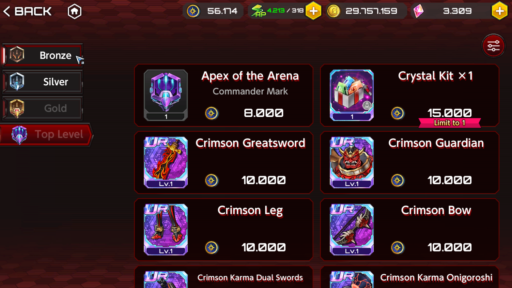
Task: Open Crimson Karma Dual Swords entry
Action: pyautogui.click(x=224, y=277)
